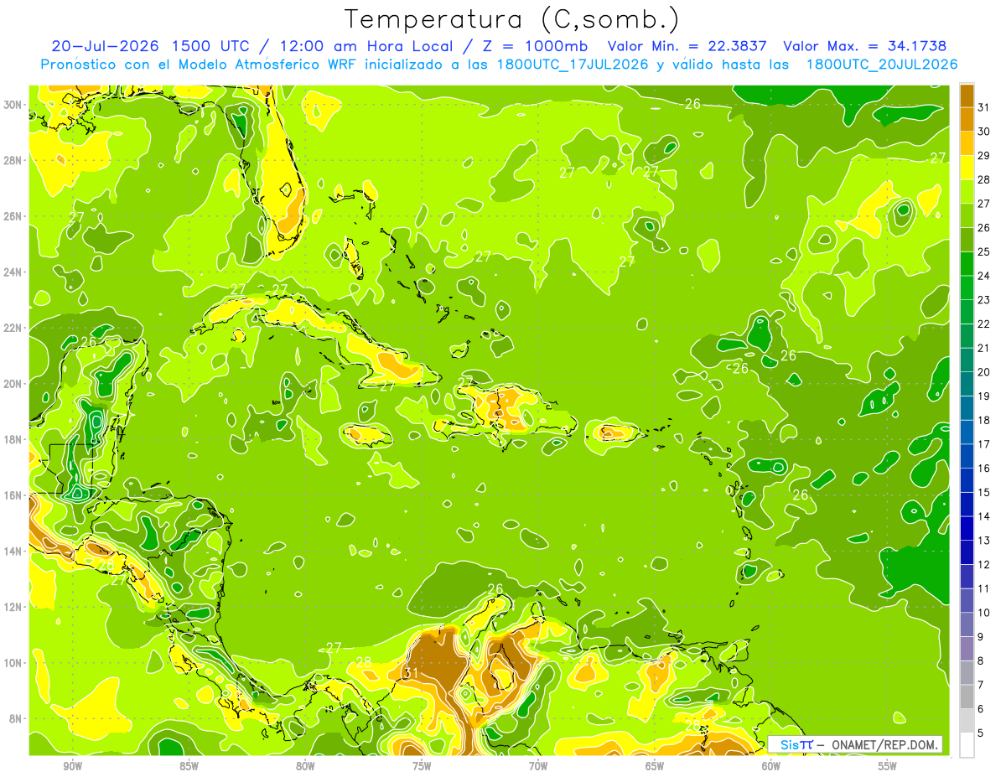This screenshot has width=1006, height=777.
Task: Click the color scale label '16'
Action: (x=984, y=469)
